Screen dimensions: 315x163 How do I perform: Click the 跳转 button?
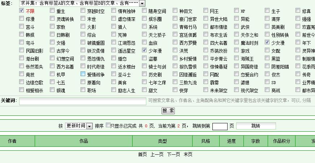[255, 126]
